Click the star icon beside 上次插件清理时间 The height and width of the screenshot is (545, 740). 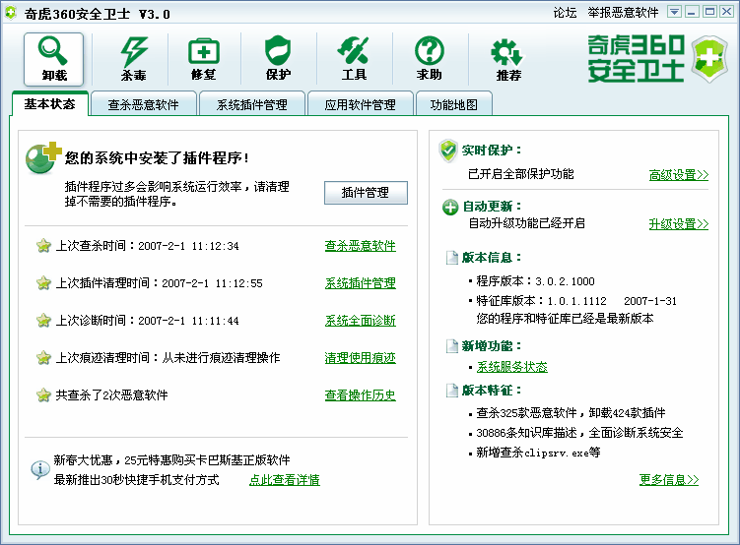pyautogui.click(x=43, y=282)
